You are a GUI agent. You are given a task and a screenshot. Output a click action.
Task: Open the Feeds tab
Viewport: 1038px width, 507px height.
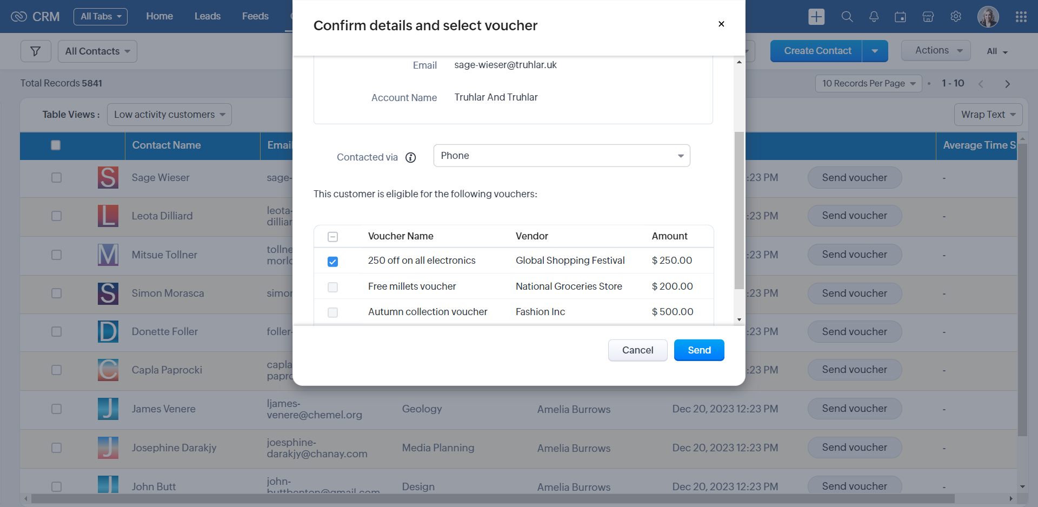255,16
